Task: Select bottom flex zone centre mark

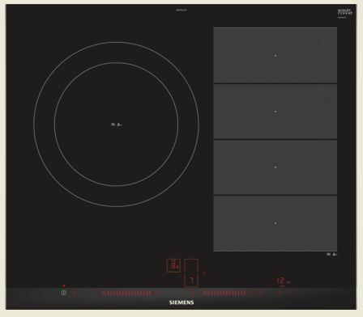Action: point(275,223)
